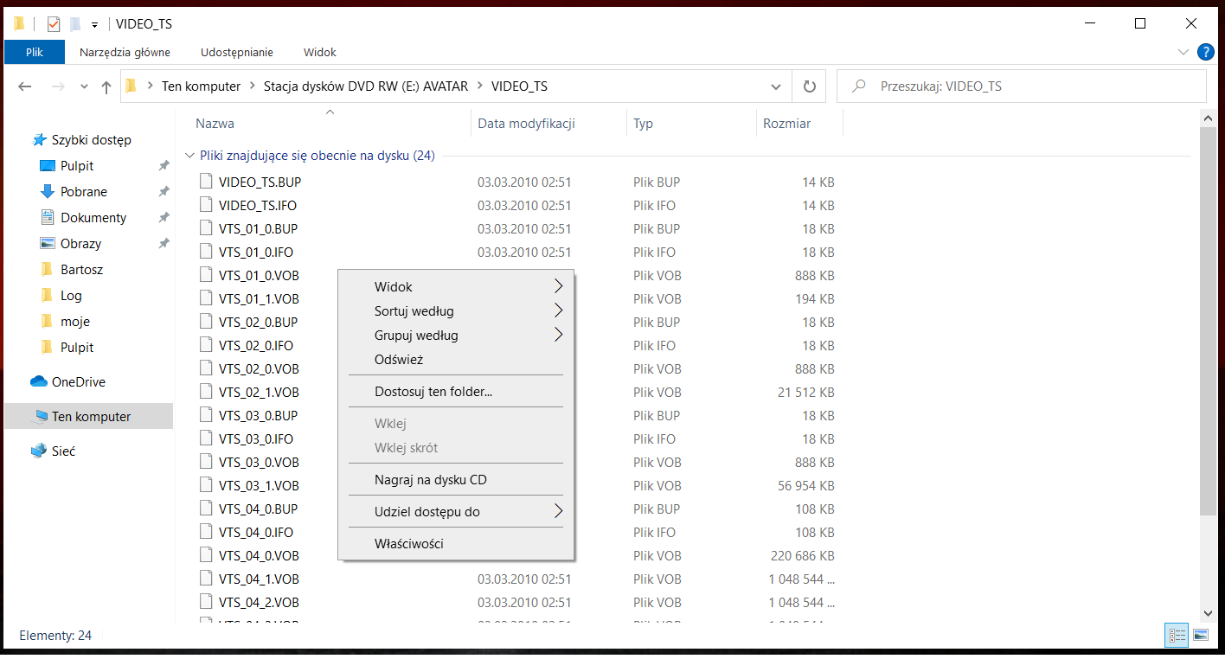
Task: Click Ten komputer in the address breadcrumb
Action: (x=201, y=86)
